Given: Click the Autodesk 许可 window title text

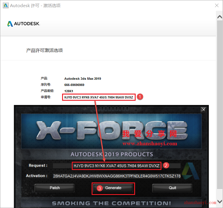Looking at the screenshot, I should (x=35, y=6).
